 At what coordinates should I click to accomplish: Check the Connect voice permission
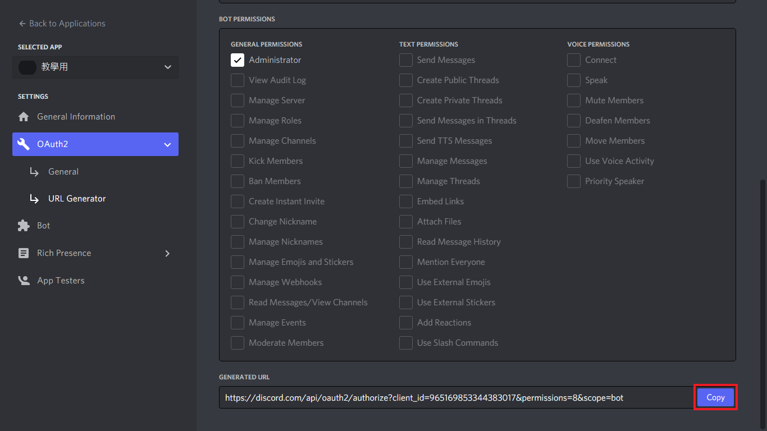tap(574, 60)
